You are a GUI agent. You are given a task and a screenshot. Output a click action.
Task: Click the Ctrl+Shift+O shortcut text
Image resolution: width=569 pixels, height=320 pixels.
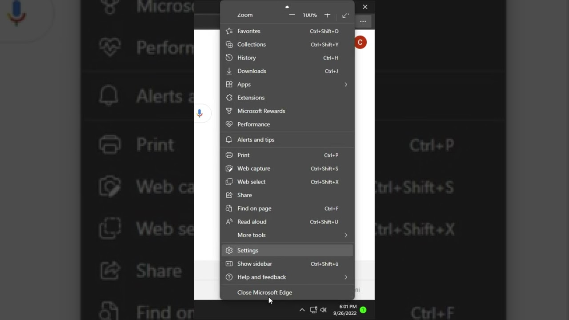point(324,31)
